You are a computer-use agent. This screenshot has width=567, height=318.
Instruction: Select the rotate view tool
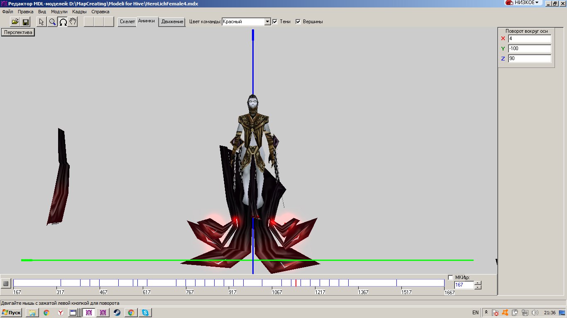tap(63, 22)
